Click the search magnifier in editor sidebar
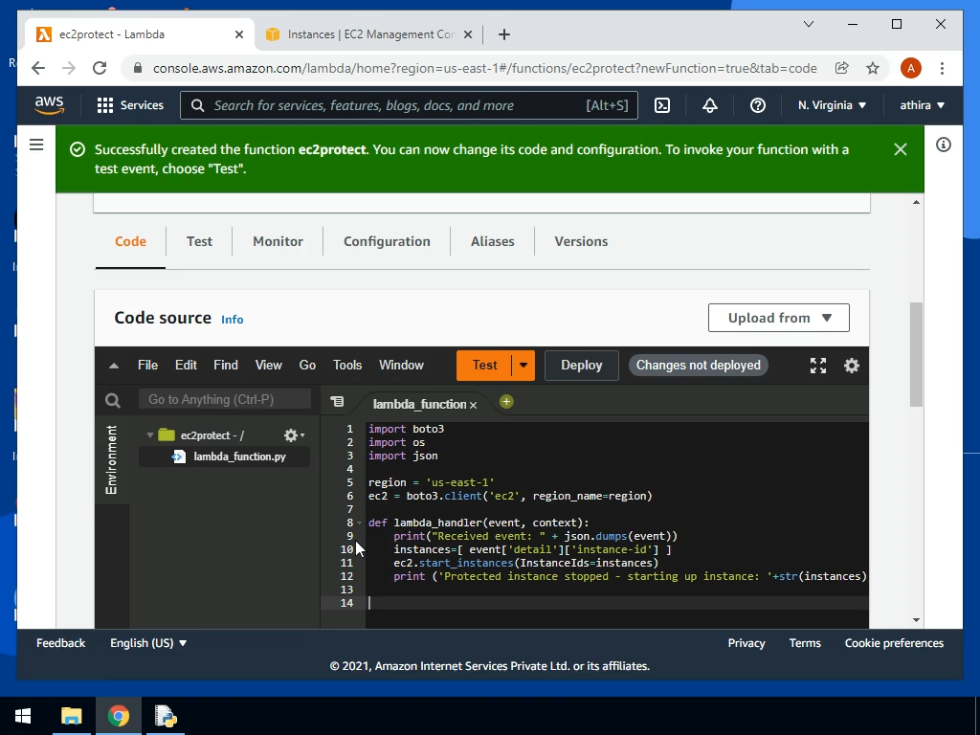Screen dimensions: 980x735 click(x=113, y=400)
